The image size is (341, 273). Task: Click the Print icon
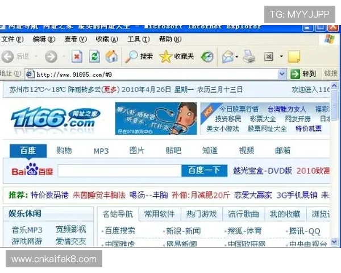[x=249, y=56]
